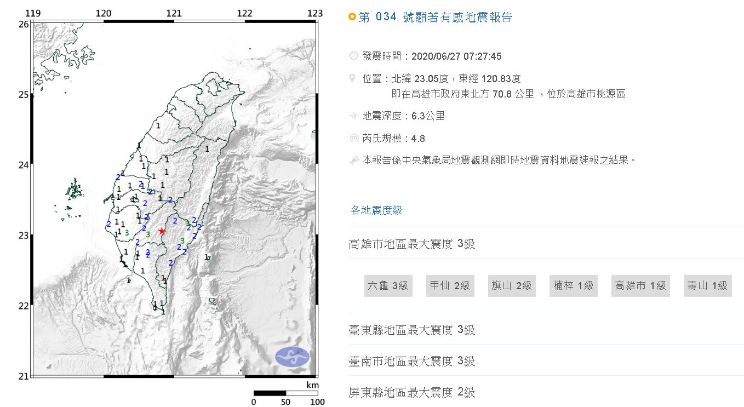Open the 第 034 號顯著有感地震報告 title
The image size is (744, 407).
point(436,18)
